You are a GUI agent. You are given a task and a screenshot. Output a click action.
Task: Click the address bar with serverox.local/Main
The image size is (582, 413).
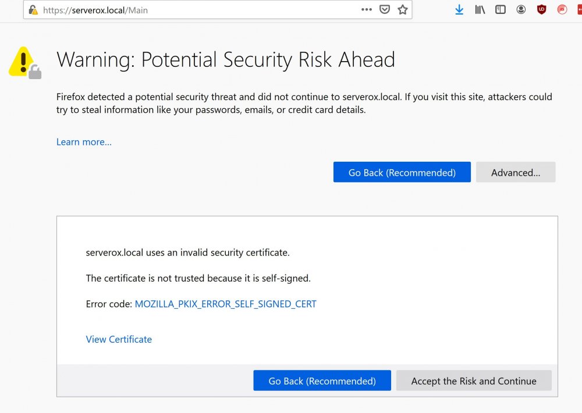tap(218, 10)
